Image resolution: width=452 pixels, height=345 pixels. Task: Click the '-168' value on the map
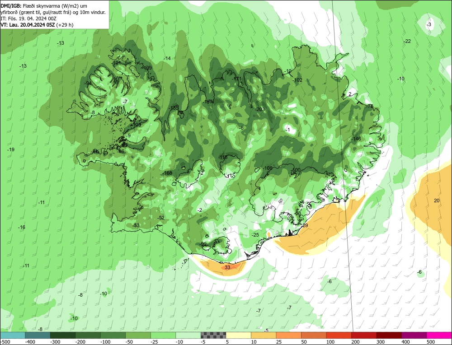point(167,173)
